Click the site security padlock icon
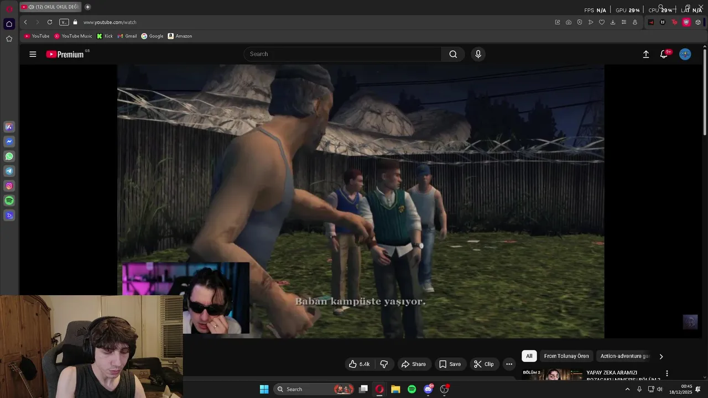 (75, 22)
